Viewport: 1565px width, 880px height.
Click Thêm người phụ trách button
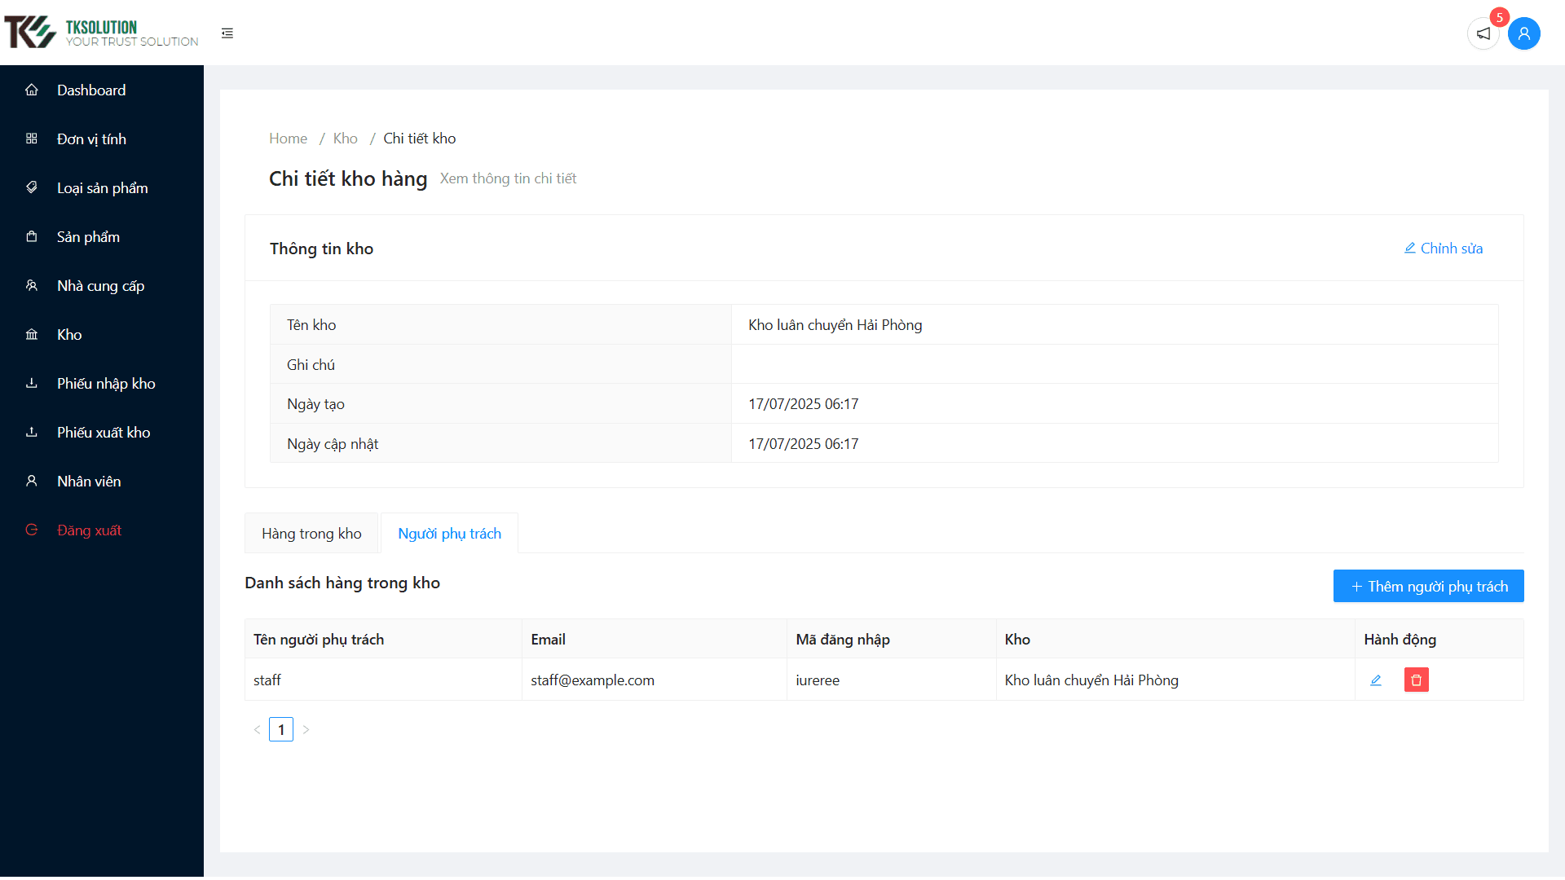[1428, 587]
